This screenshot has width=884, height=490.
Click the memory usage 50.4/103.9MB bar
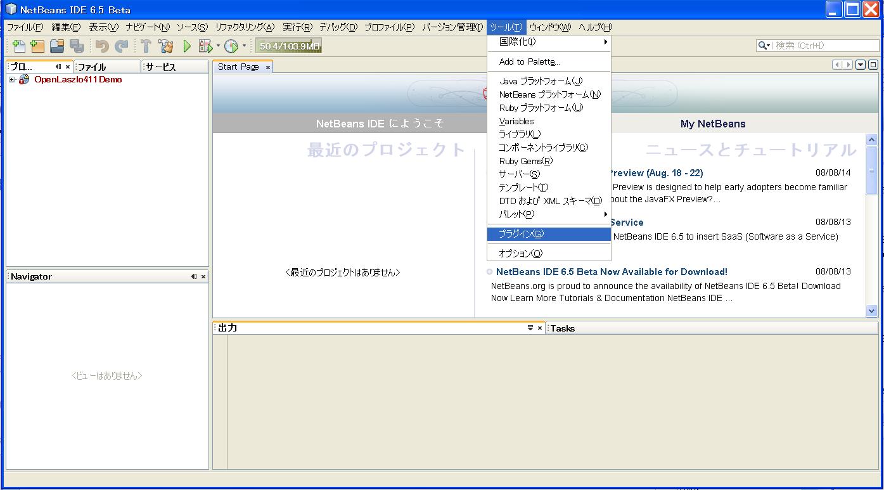tap(290, 46)
